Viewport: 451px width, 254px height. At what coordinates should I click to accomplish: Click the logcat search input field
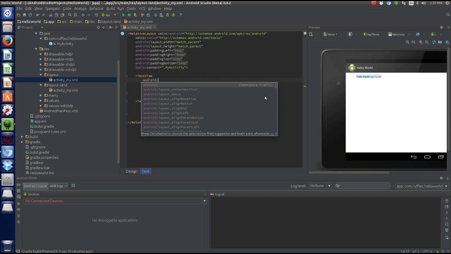pos(363,186)
